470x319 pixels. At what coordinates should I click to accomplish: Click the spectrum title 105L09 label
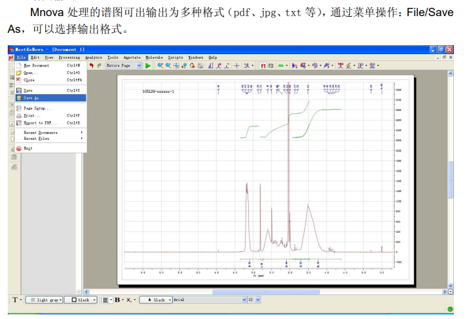158,92
